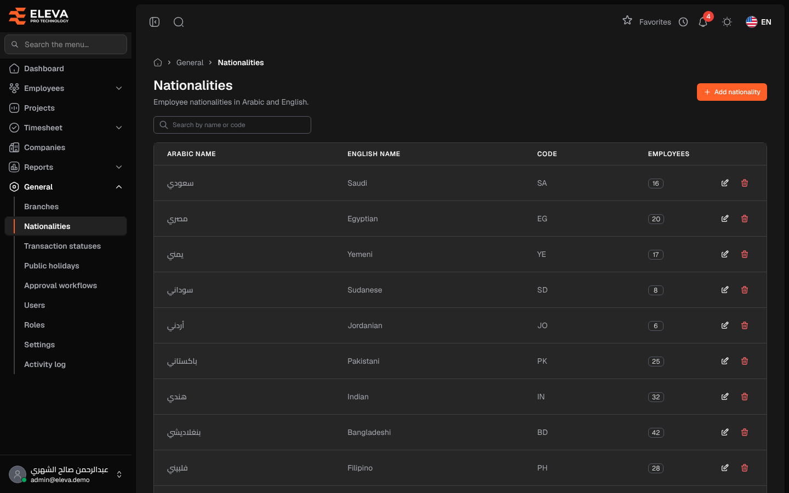Open the EN language selector
Image resolution: width=789 pixels, height=493 pixels.
click(x=759, y=22)
